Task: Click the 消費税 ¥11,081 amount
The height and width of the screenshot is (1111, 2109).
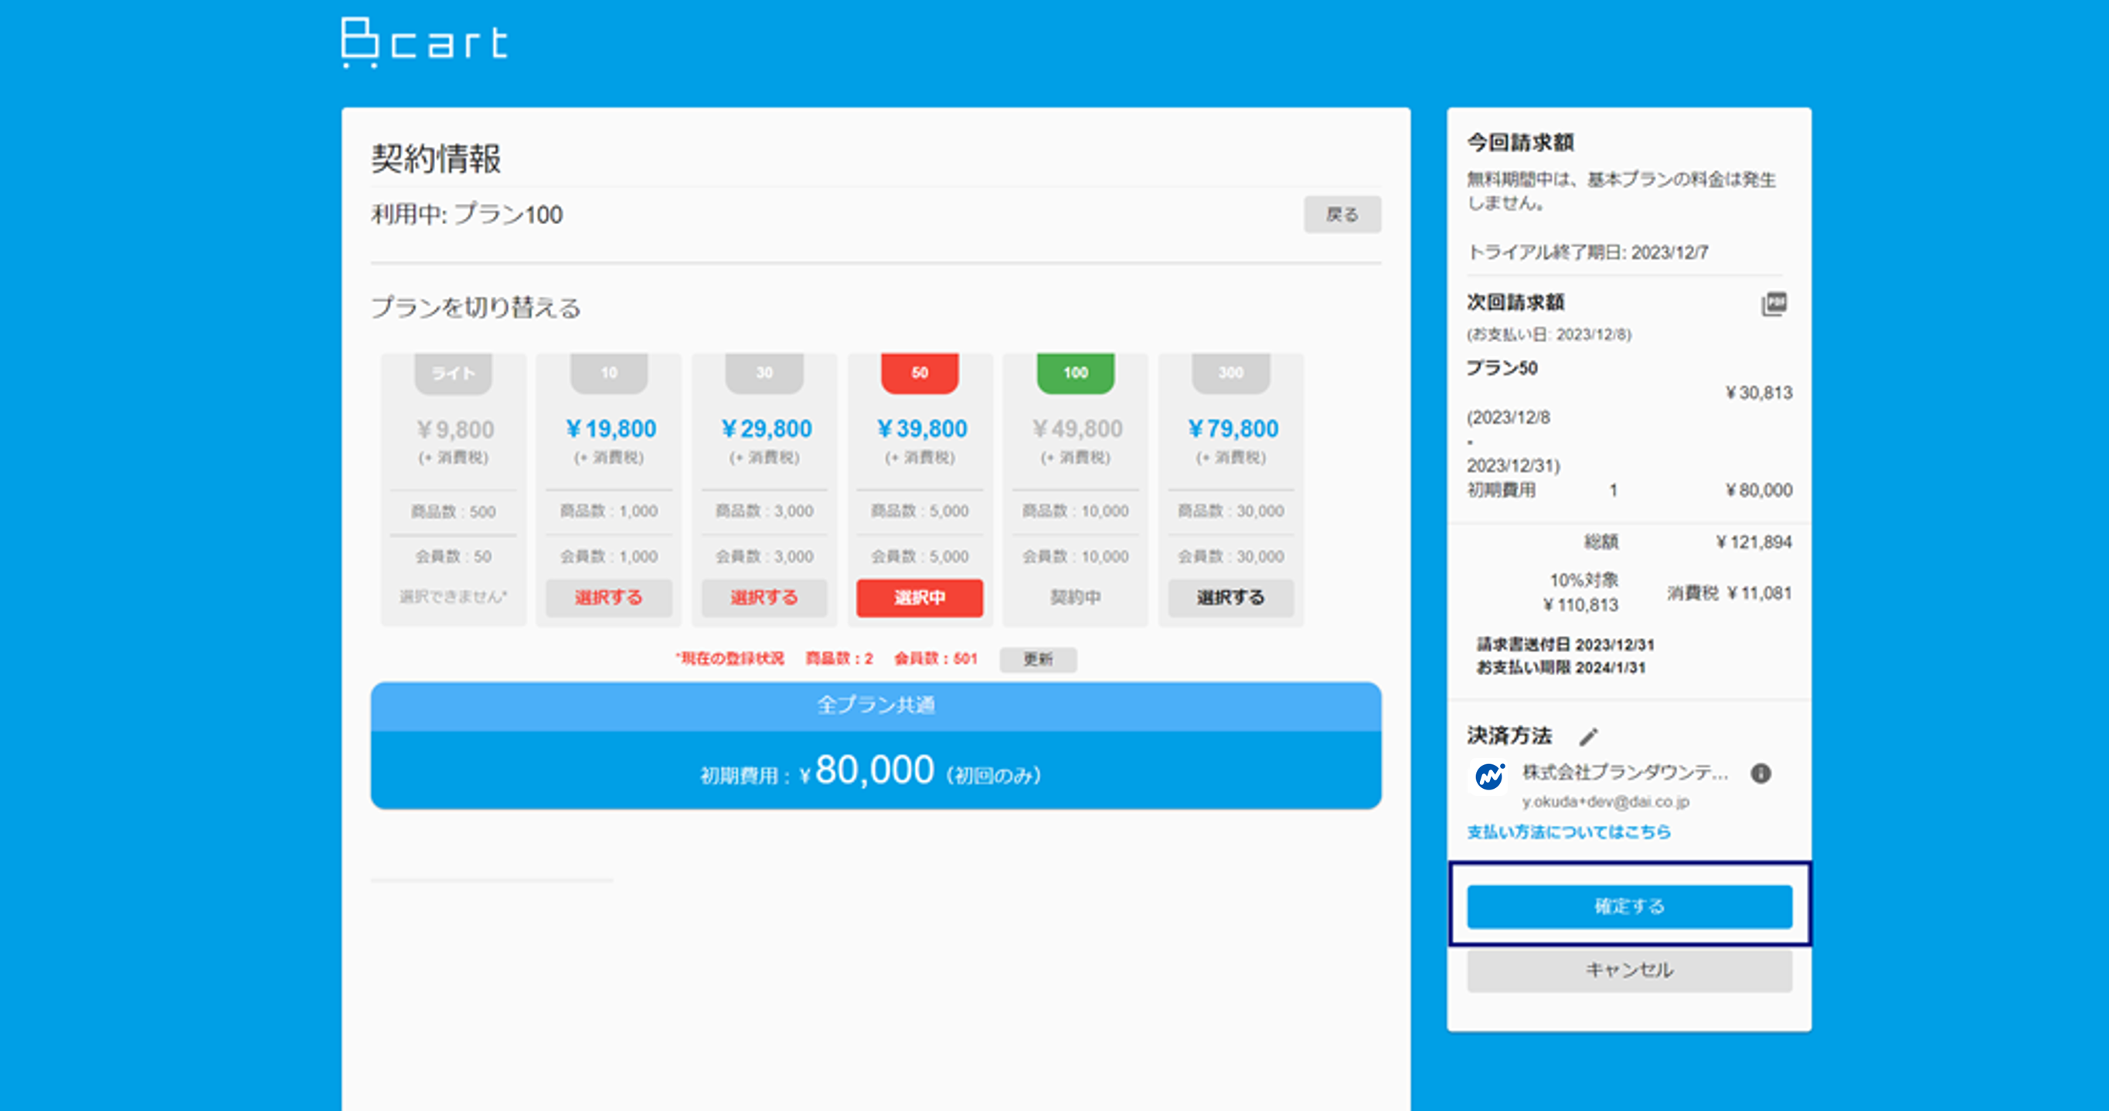Action: (1730, 593)
